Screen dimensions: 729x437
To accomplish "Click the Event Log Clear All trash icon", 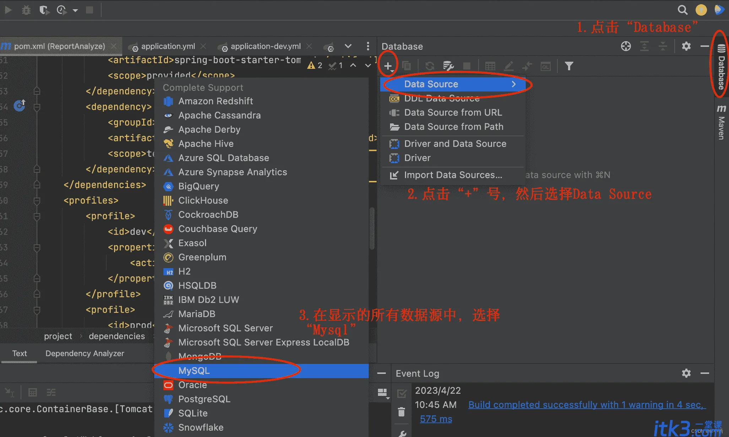I will click(401, 412).
